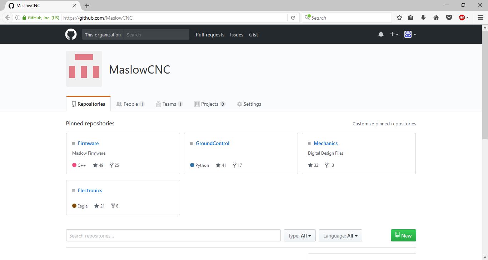
Task: Click the Pinned repositories heading
Action: [x=90, y=124]
